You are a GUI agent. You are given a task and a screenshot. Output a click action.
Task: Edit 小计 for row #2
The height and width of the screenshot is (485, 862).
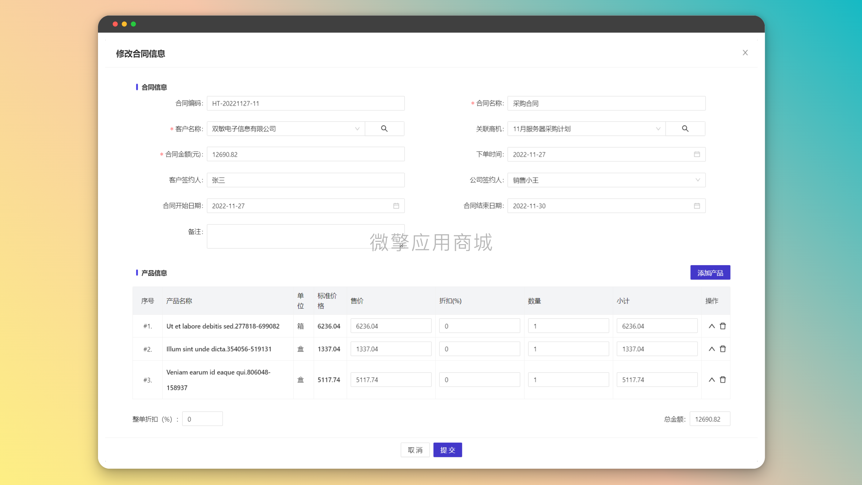[657, 349]
